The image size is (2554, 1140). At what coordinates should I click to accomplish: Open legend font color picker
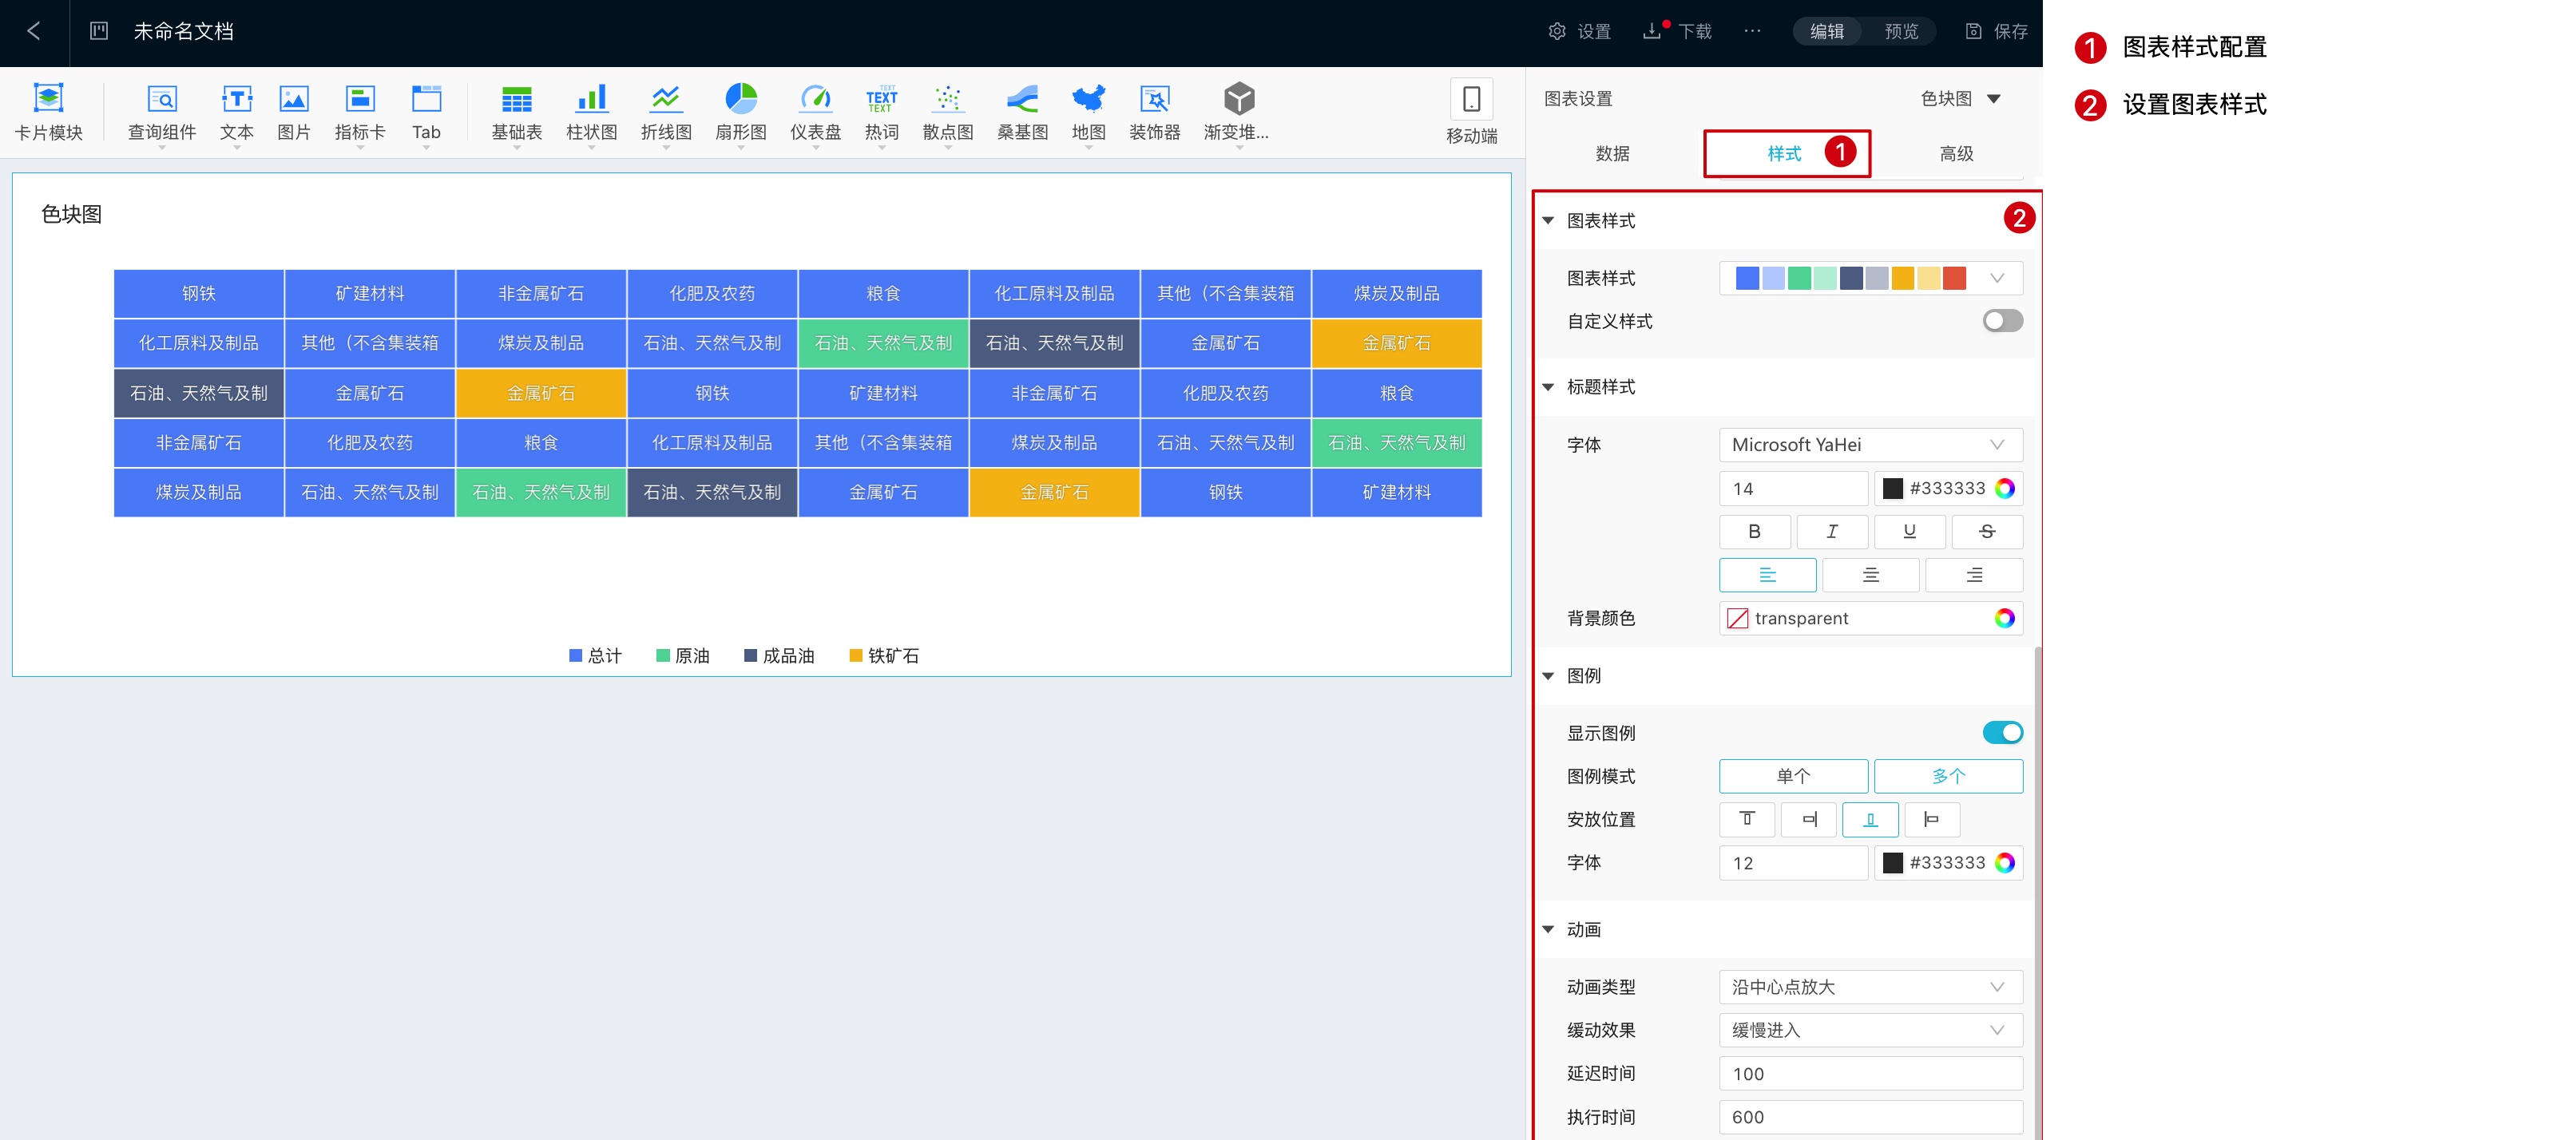[1948, 862]
